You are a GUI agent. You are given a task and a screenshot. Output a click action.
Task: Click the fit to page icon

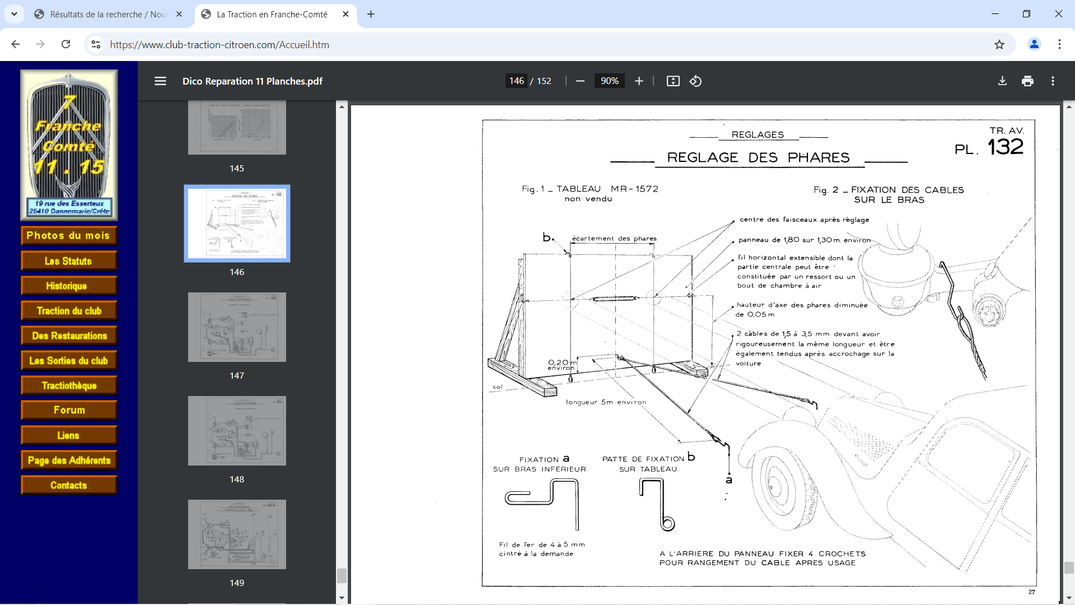[x=673, y=81]
